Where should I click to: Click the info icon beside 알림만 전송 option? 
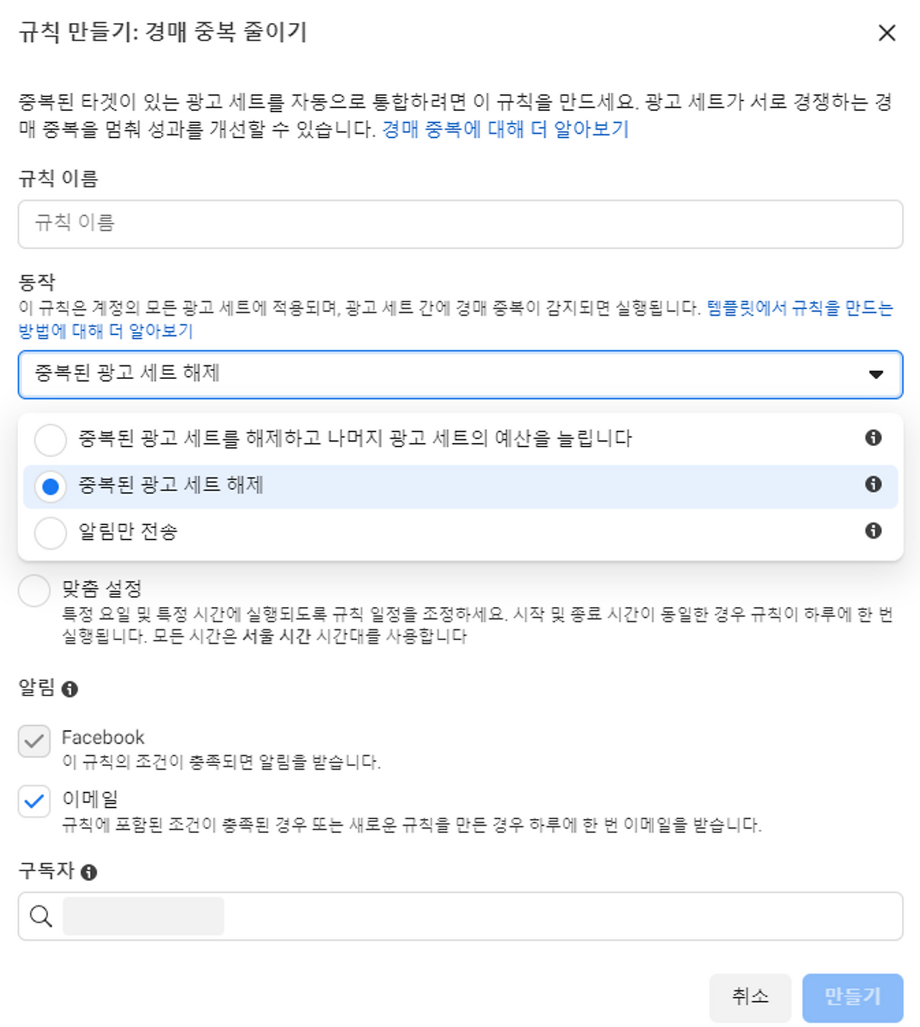(x=873, y=532)
